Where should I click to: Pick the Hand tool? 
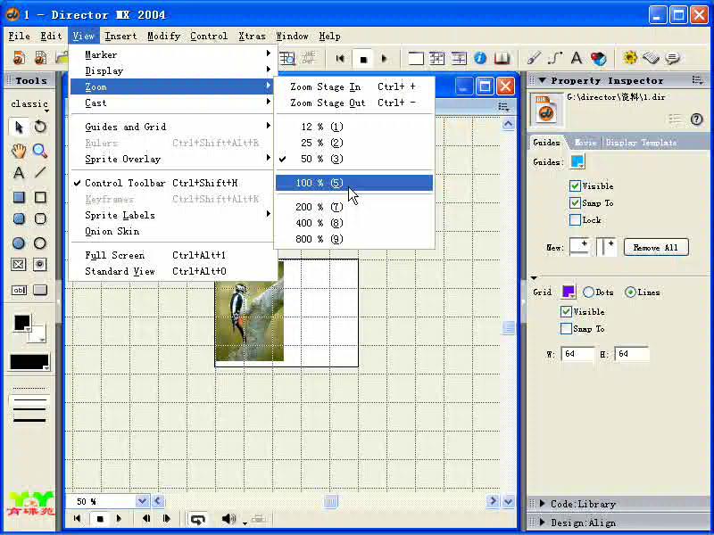(19, 151)
